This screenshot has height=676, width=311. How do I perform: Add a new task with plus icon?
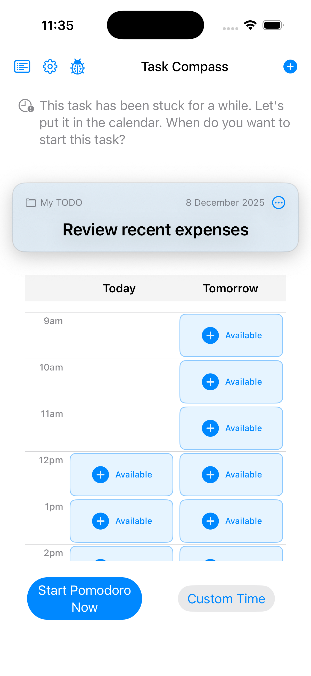[x=290, y=67]
